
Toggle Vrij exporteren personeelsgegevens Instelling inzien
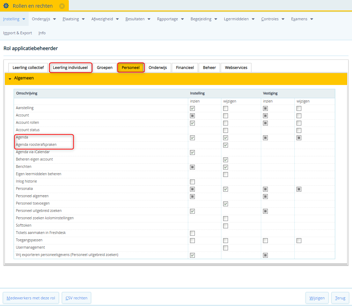pos(192,255)
